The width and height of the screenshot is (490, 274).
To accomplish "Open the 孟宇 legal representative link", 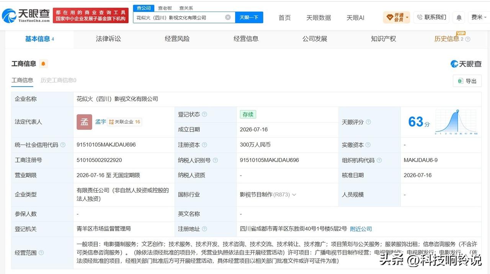I will [x=101, y=122].
